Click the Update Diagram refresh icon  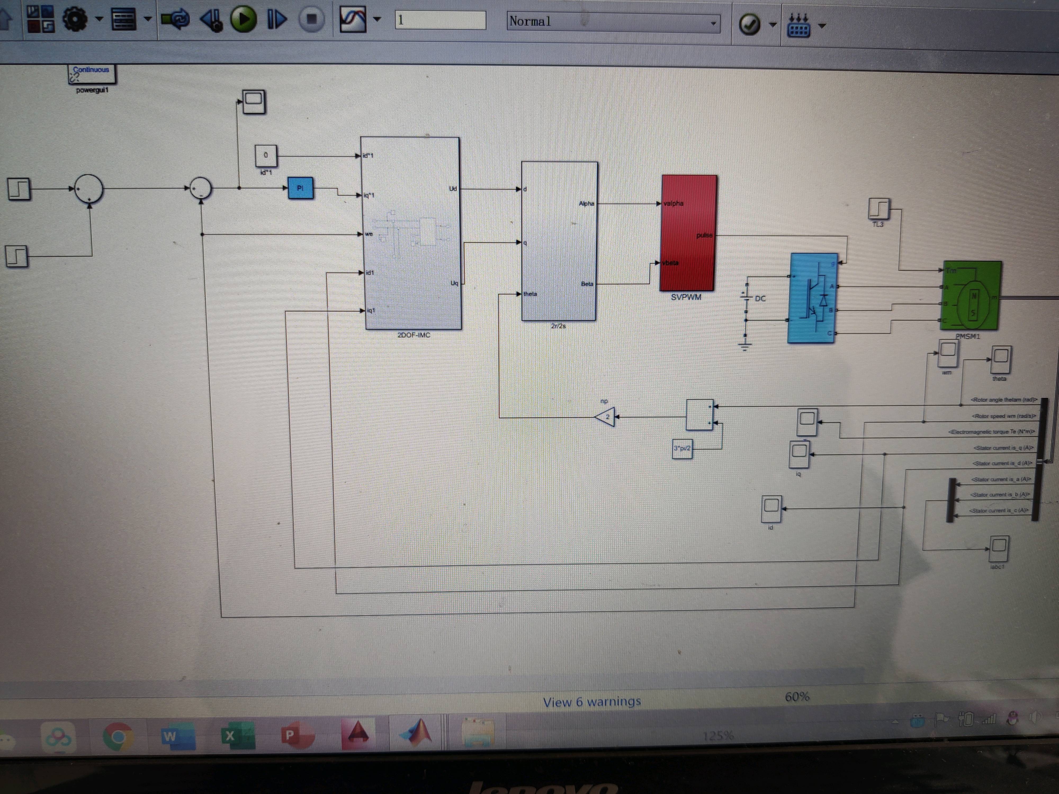(x=176, y=20)
